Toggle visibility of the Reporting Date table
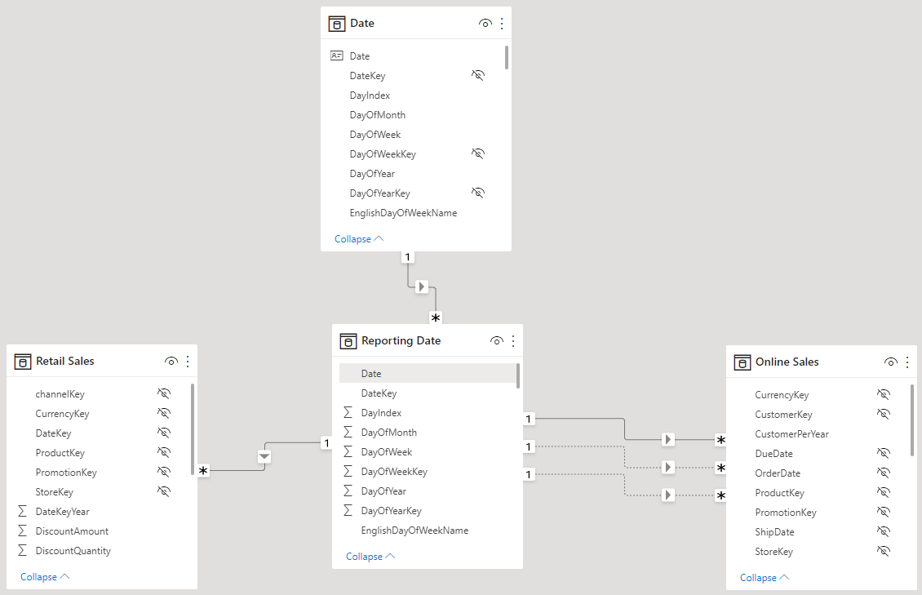The height and width of the screenshot is (595, 922). (x=496, y=341)
